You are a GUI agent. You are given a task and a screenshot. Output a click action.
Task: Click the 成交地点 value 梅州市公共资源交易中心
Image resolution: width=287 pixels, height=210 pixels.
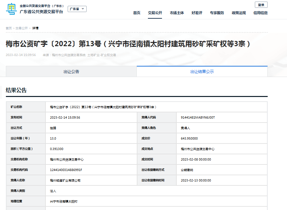(198, 149)
